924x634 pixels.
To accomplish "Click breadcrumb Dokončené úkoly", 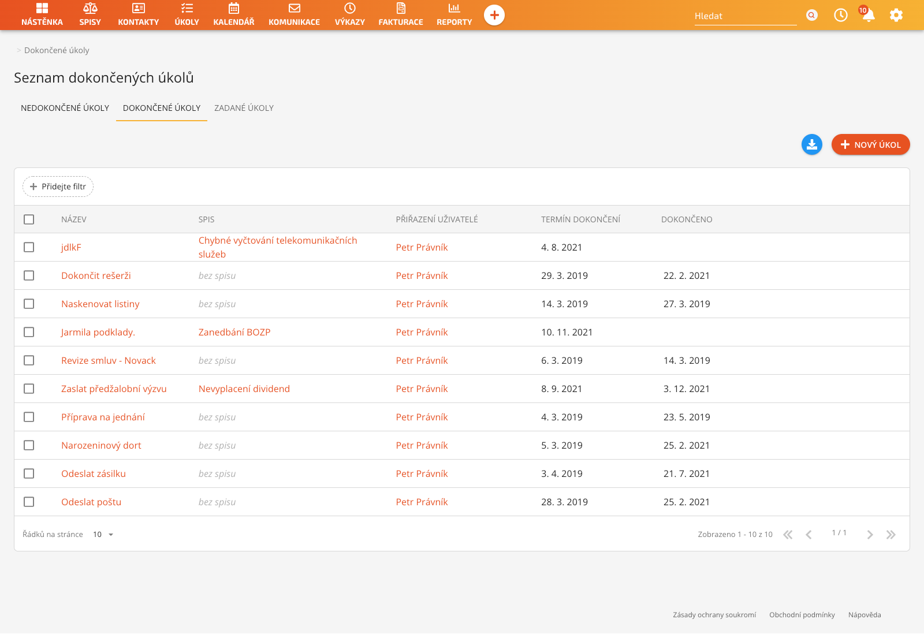I will [57, 50].
